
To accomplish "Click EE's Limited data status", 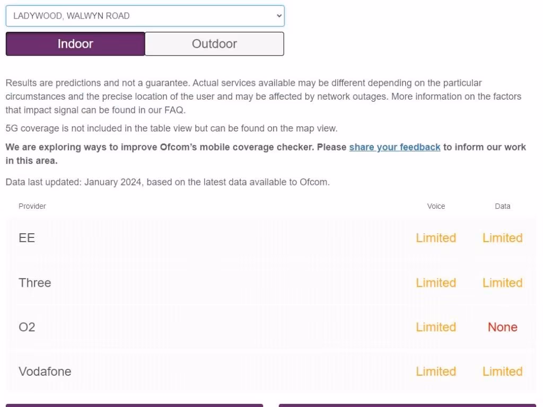I will coord(502,238).
